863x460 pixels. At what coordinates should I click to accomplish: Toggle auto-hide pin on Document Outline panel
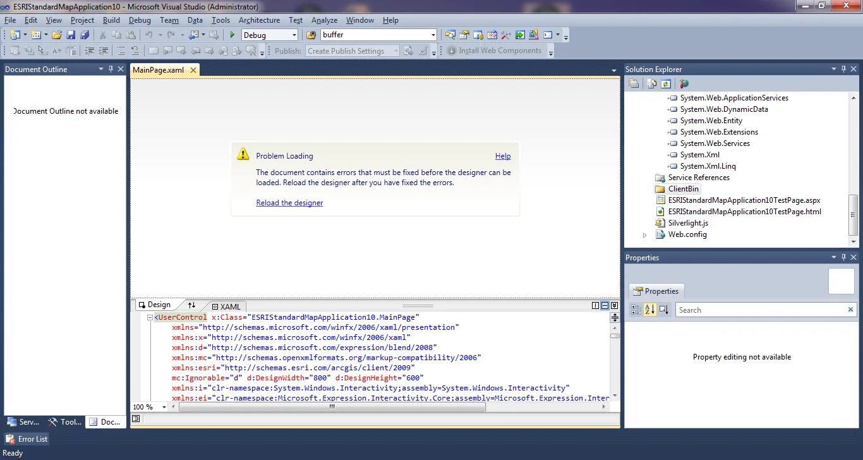pos(111,69)
